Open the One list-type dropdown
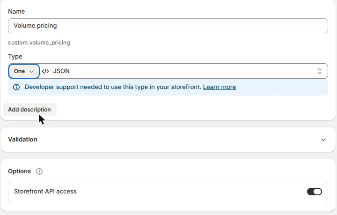The height and width of the screenshot is (215, 337). point(24,71)
